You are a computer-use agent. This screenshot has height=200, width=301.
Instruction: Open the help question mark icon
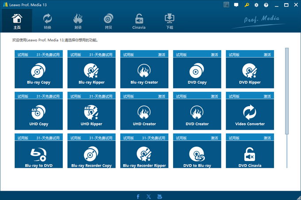coord(266,5)
